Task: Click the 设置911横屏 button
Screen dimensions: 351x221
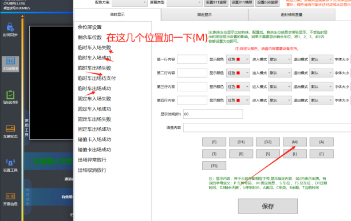Action: 242,2
